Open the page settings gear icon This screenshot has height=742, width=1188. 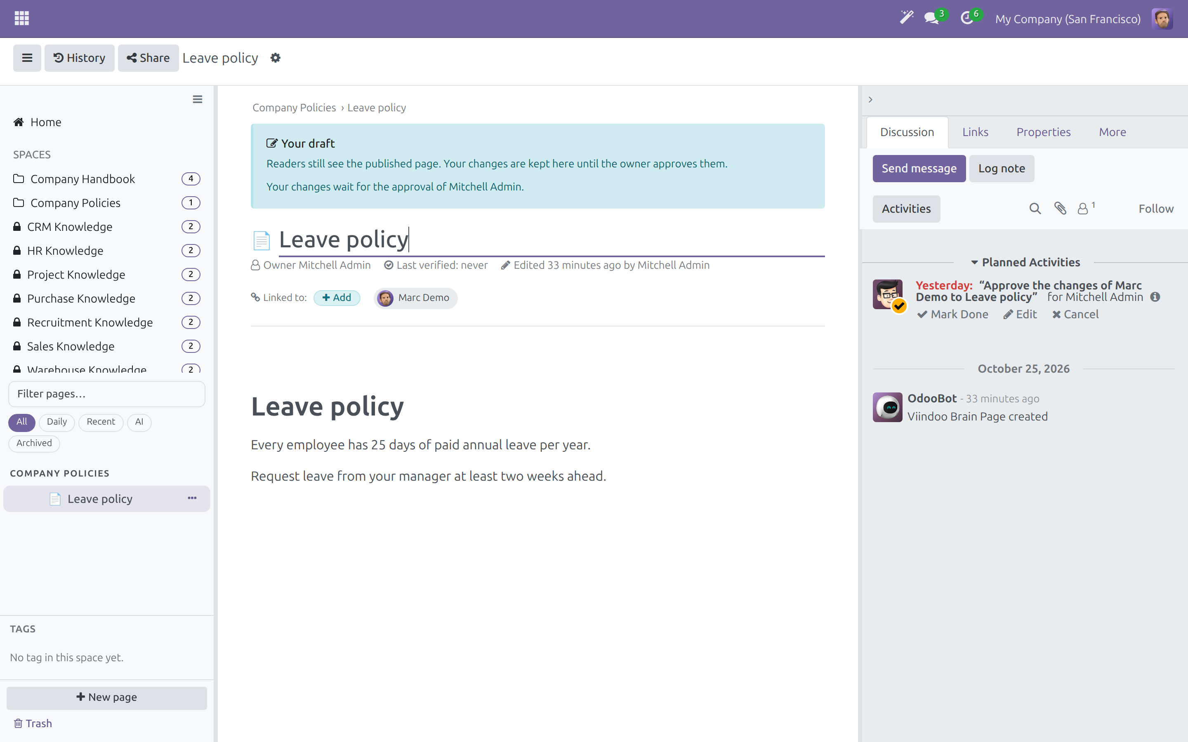point(276,58)
